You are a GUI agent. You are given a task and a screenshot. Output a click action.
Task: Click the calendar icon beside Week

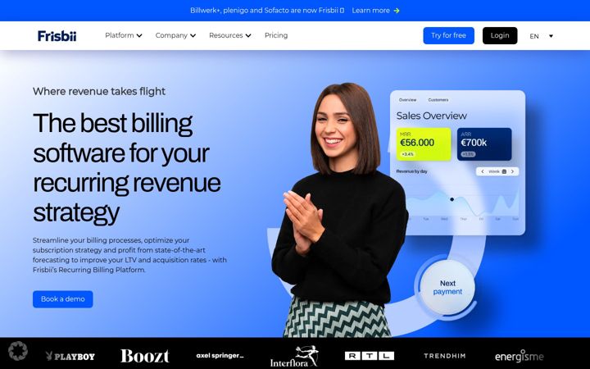[x=504, y=171]
